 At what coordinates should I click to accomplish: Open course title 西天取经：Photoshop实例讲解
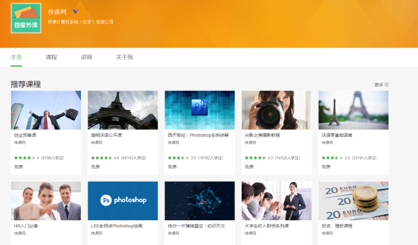[x=199, y=135]
